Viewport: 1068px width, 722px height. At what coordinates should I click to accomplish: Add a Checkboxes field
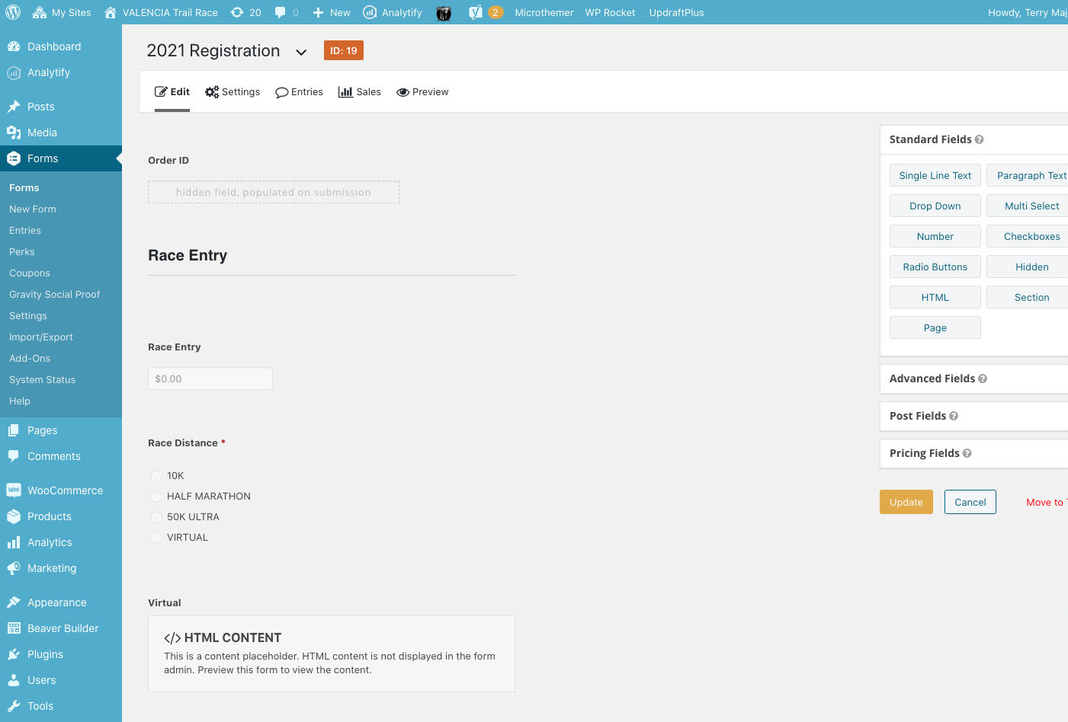(1028, 236)
